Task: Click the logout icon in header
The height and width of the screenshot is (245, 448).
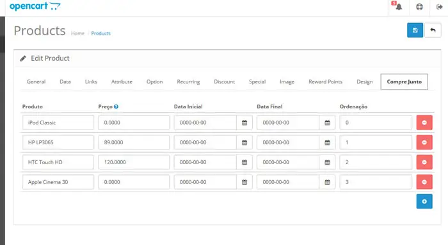Action: pos(440,6)
